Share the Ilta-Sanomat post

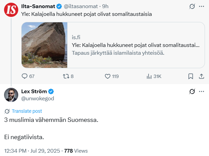(x=201, y=76)
